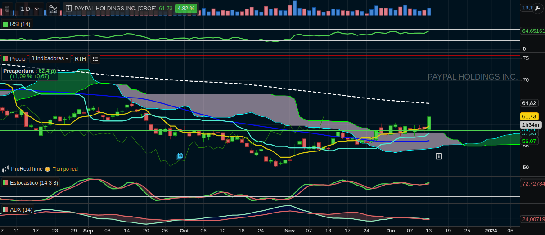Click the blue 19,1 volume value label
Screen dimensions: 545x235
527,8
